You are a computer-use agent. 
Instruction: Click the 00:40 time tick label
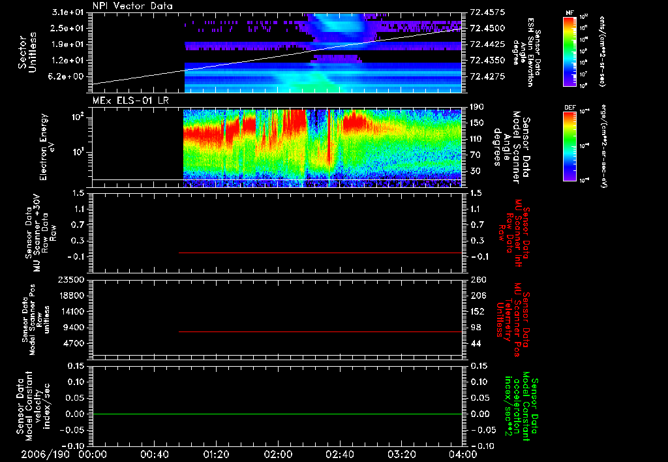154,454
